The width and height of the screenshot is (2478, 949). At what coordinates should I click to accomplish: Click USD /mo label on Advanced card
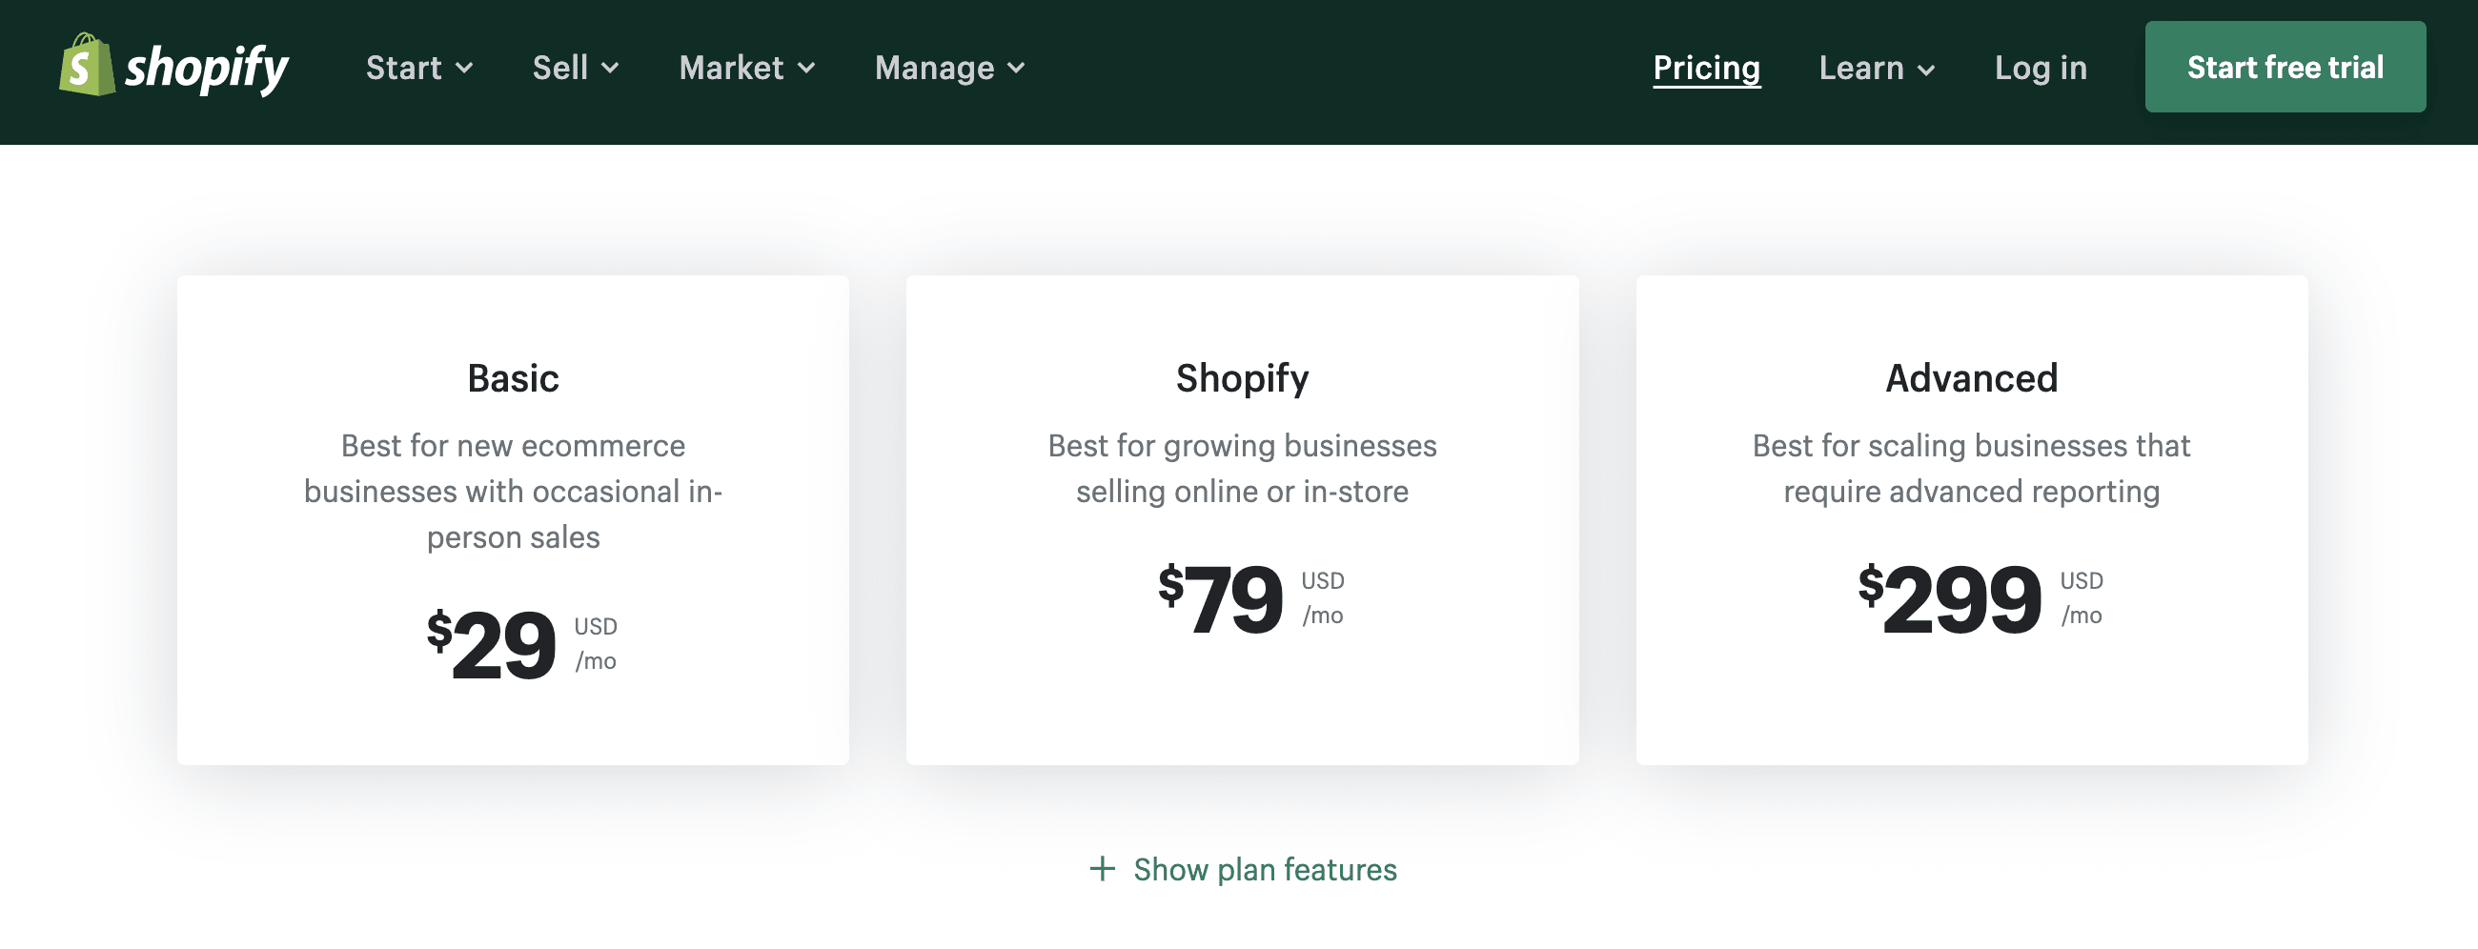point(2081,598)
